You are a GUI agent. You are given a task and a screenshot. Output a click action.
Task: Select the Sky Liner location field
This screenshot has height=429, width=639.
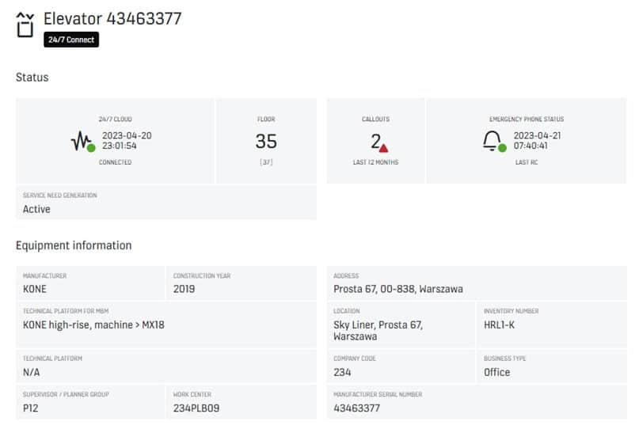tap(401, 325)
